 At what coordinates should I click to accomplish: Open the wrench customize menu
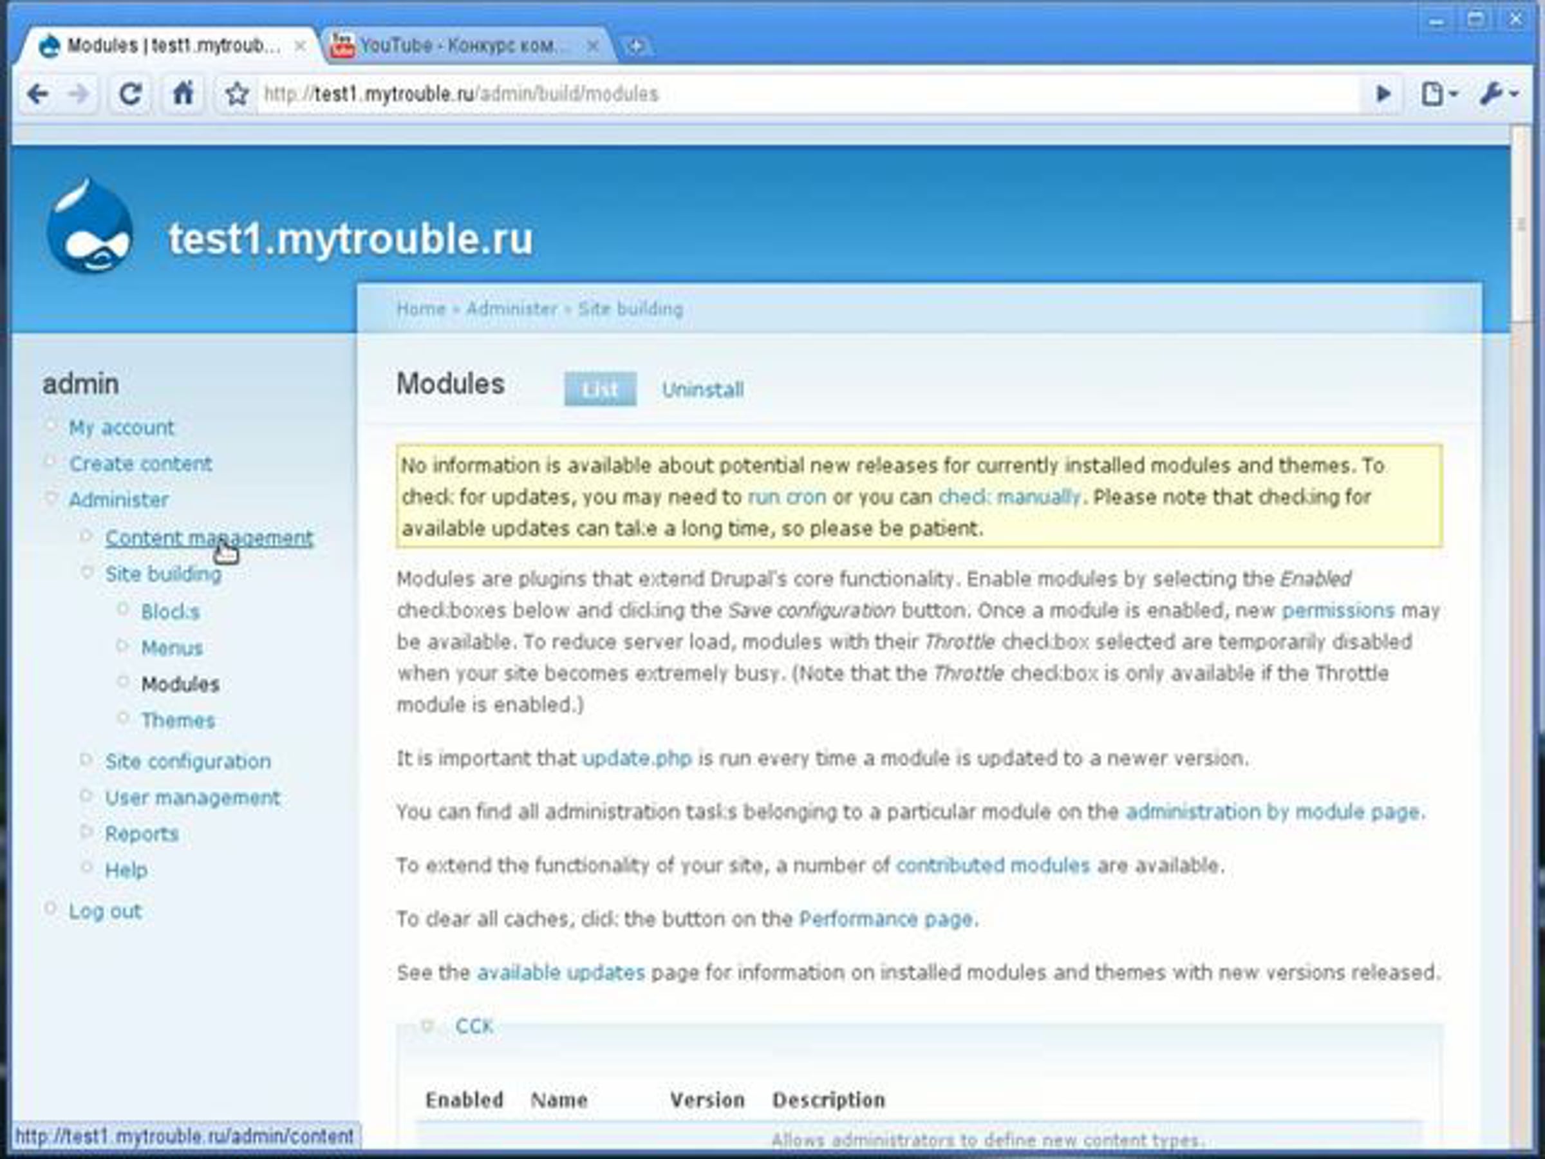tap(1497, 93)
